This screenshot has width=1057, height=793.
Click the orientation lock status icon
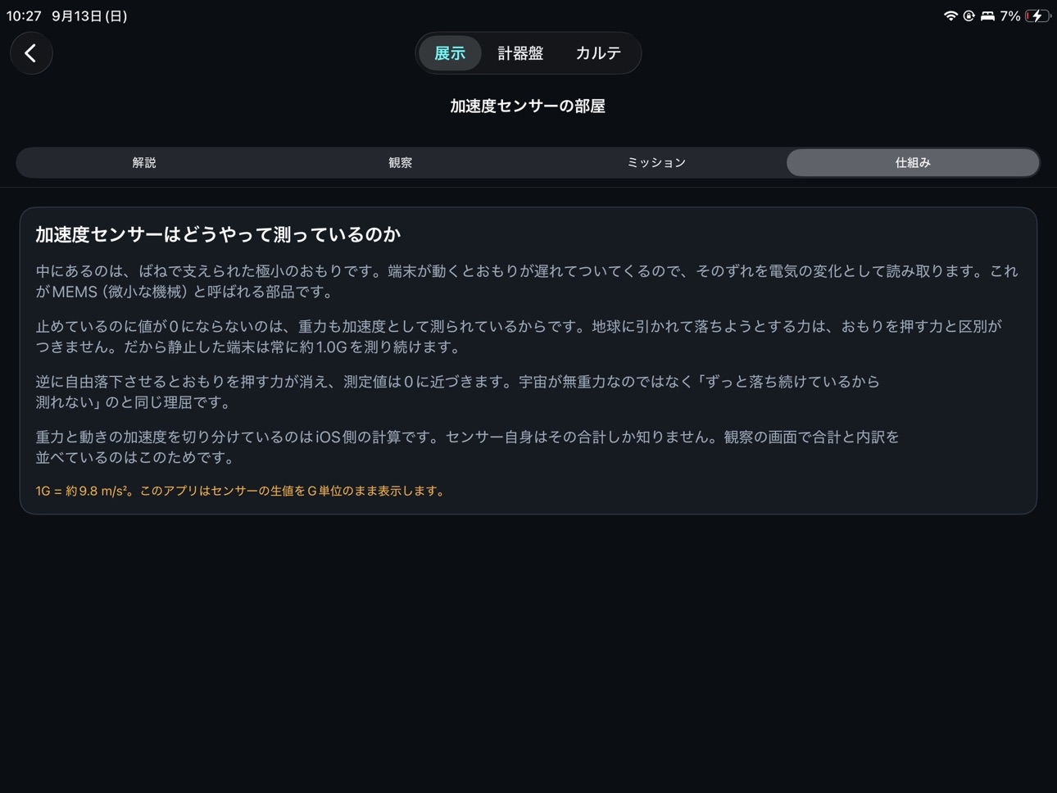969,16
